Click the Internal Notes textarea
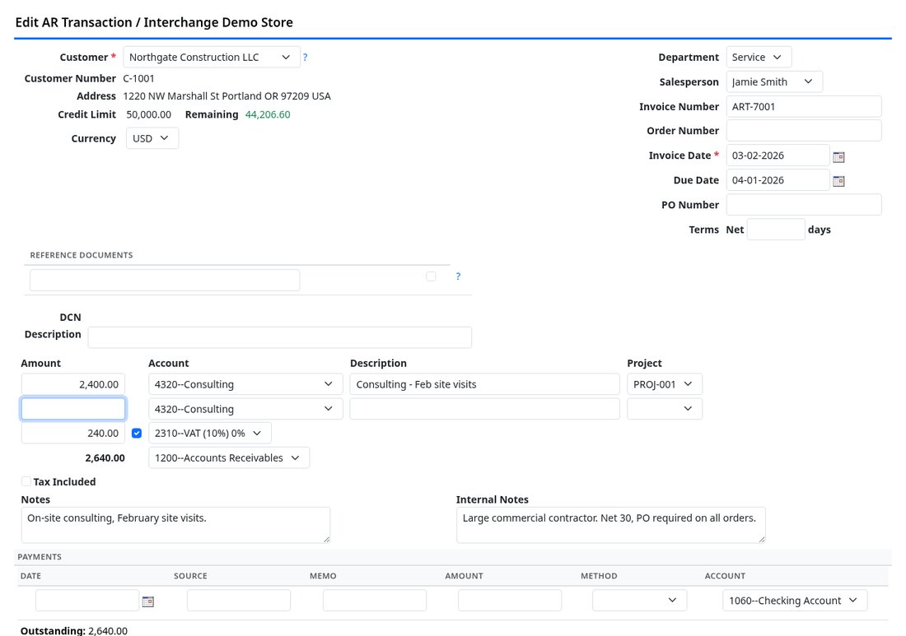 click(611, 525)
